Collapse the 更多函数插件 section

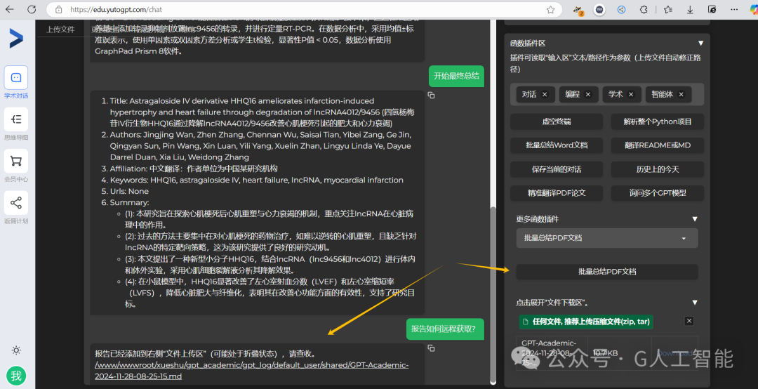[x=695, y=219]
